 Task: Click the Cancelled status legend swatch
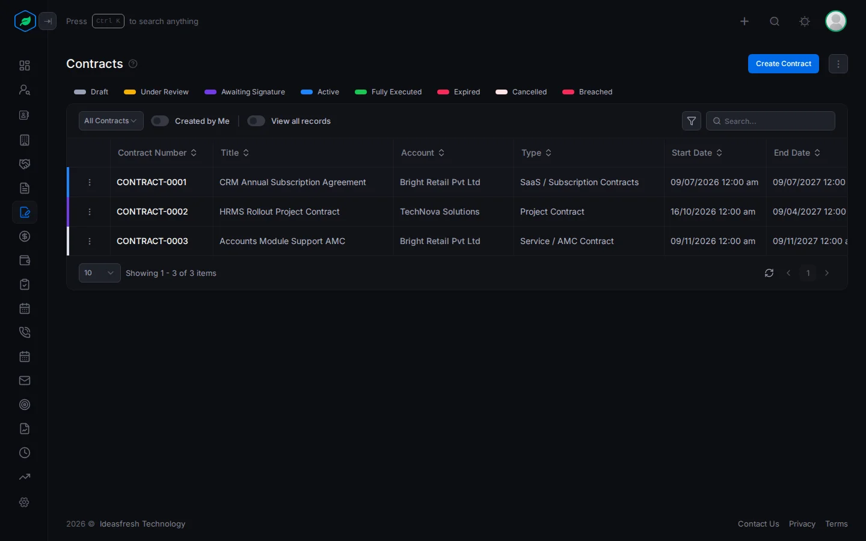coord(502,92)
